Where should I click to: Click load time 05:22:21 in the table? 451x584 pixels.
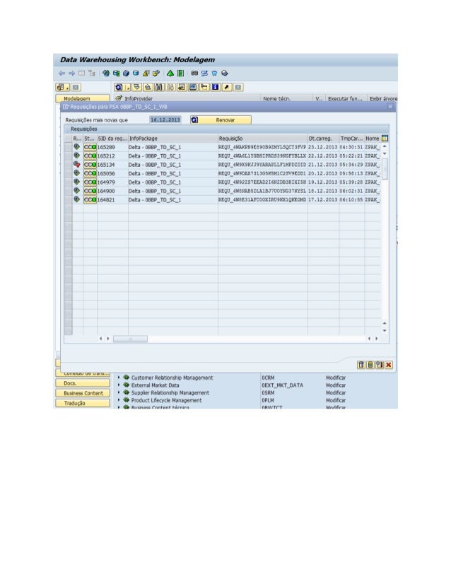351,156
